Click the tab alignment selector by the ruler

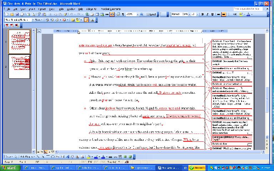pyautogui.click(x=39, y=31)
